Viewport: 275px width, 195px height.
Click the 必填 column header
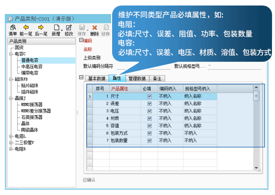tap(149, 89)
